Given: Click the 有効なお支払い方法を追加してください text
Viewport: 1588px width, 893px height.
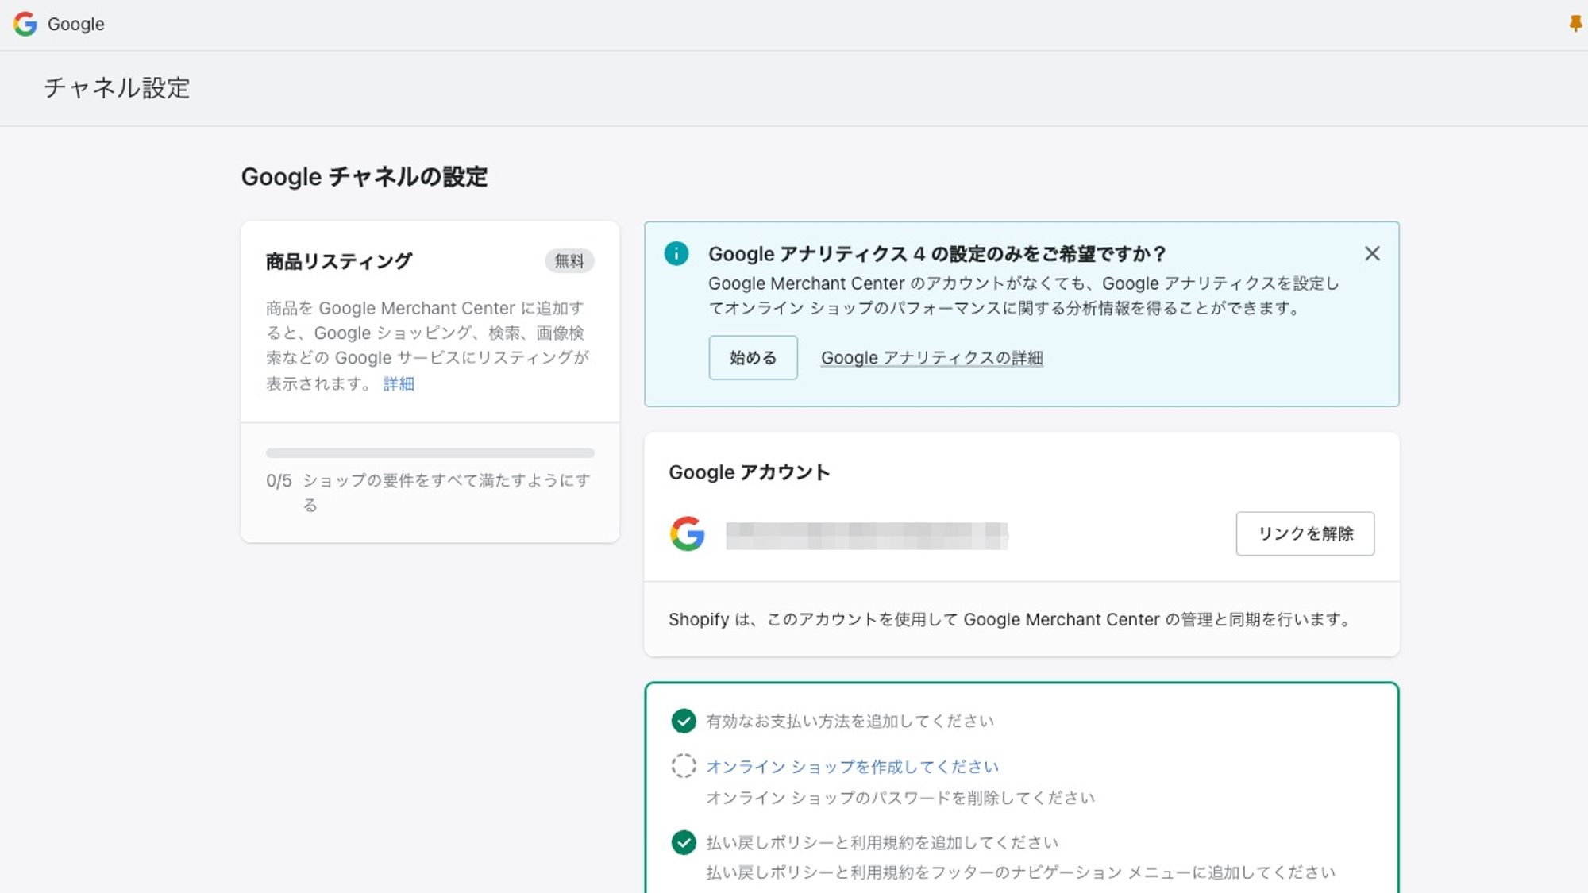Looking at the screenshot, I should (850, 721).
